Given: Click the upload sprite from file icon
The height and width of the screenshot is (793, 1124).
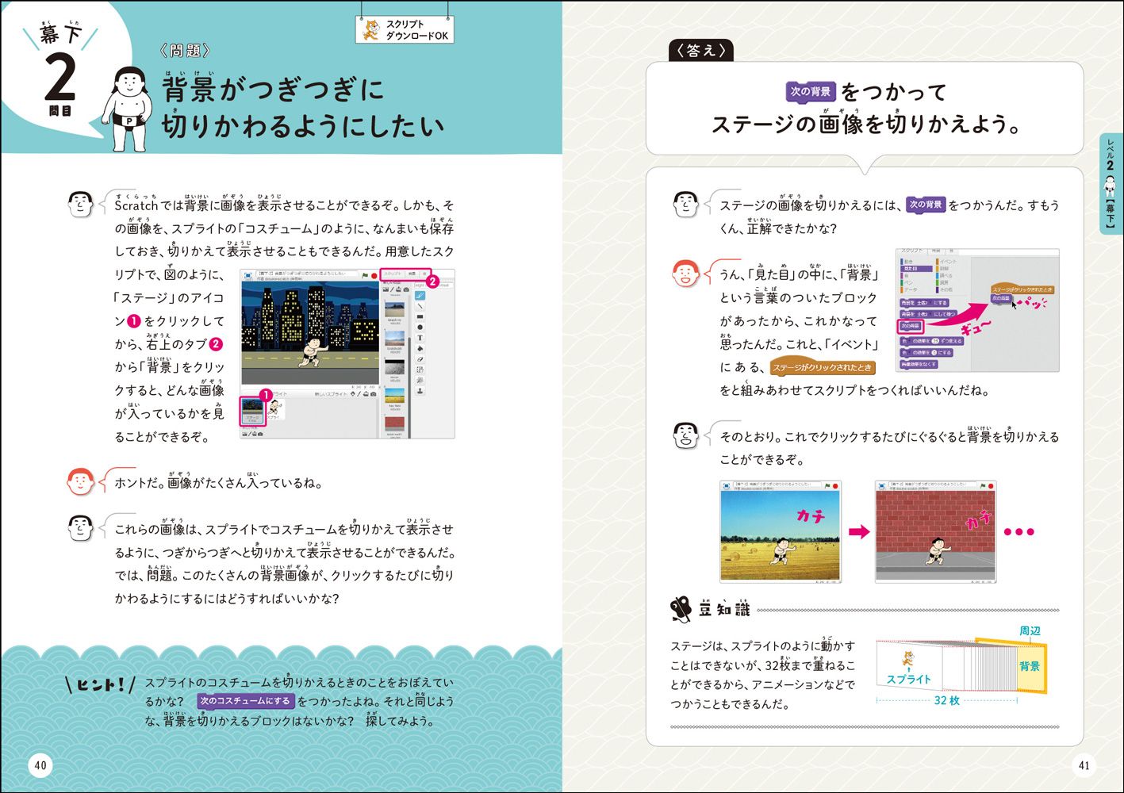Looking at the screenshot, I should point(366,394).
